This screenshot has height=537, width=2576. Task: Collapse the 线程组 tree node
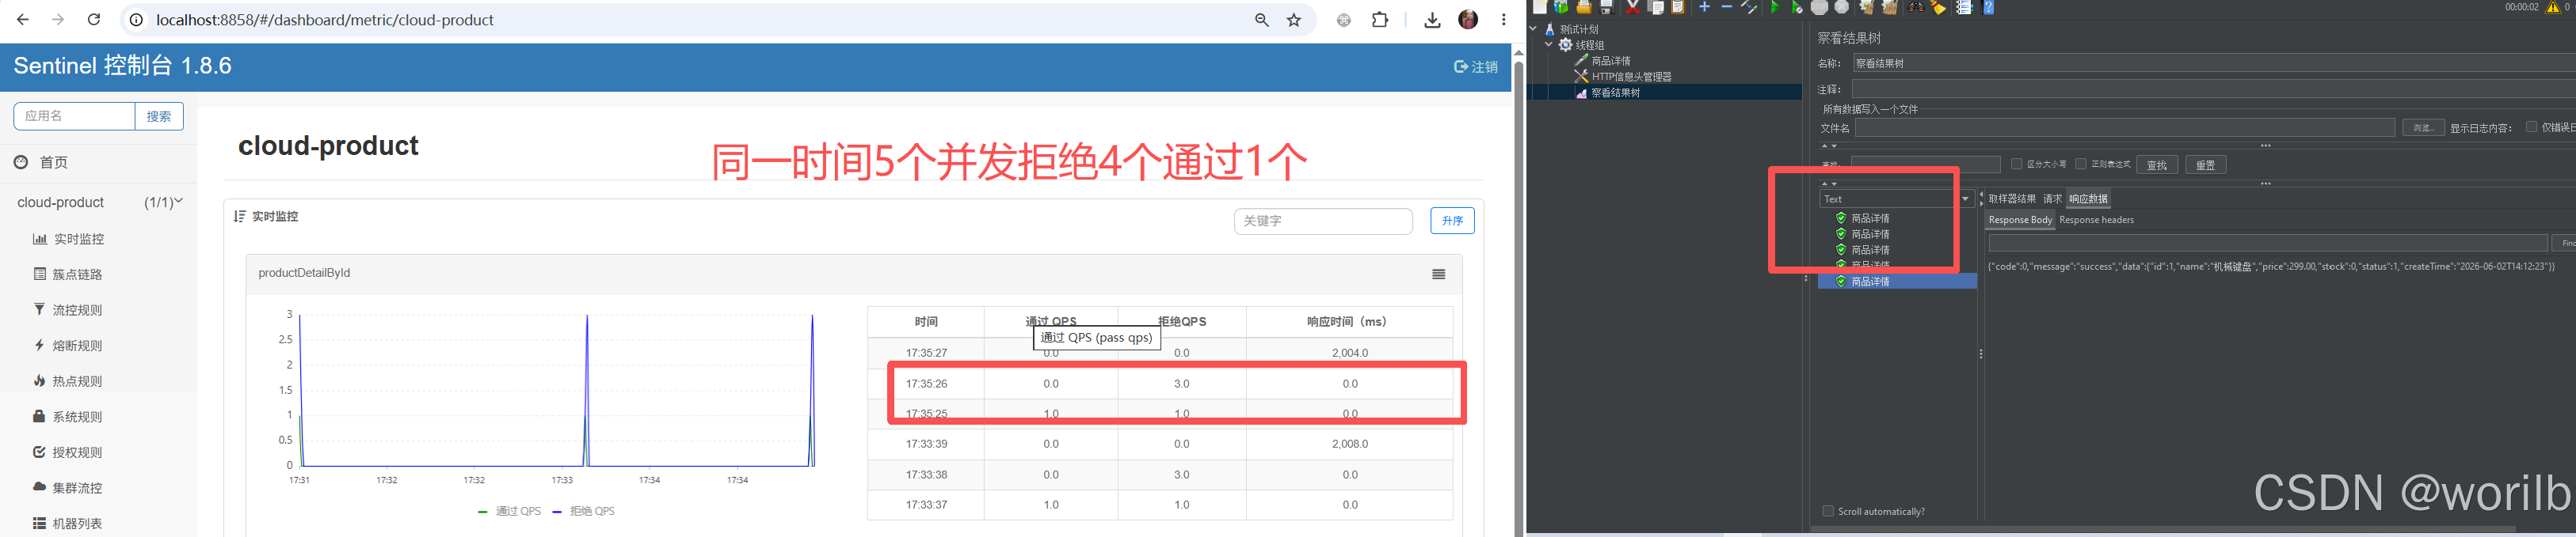pos(1549,45)
